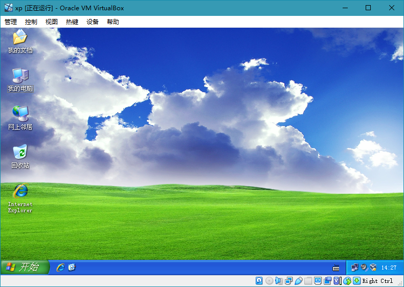This screenshot has height=287, width=404.
Task: Click the optical disc status icon
Action: (x=269, y=281)
